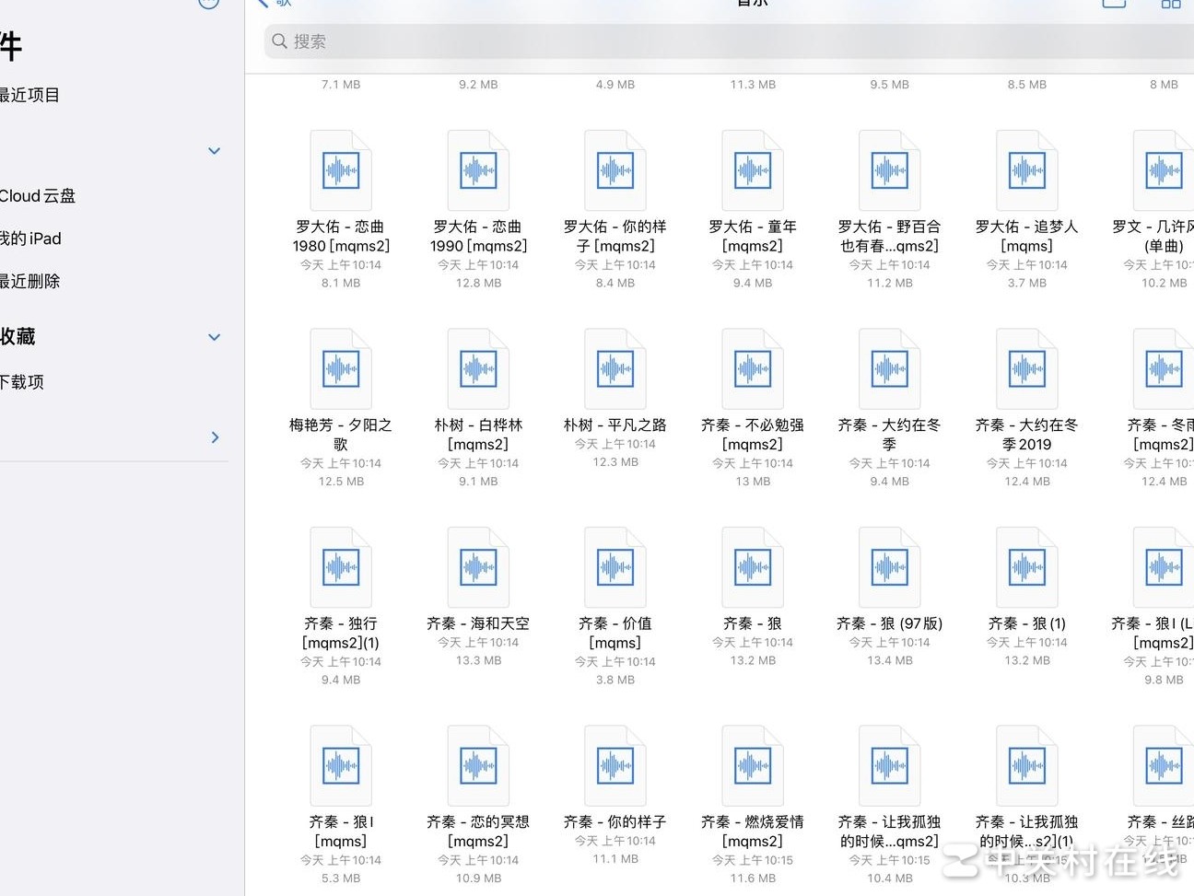Tap the 歌 back button at top left
This screenshot has width=1194, height=896.
[275, 4]
